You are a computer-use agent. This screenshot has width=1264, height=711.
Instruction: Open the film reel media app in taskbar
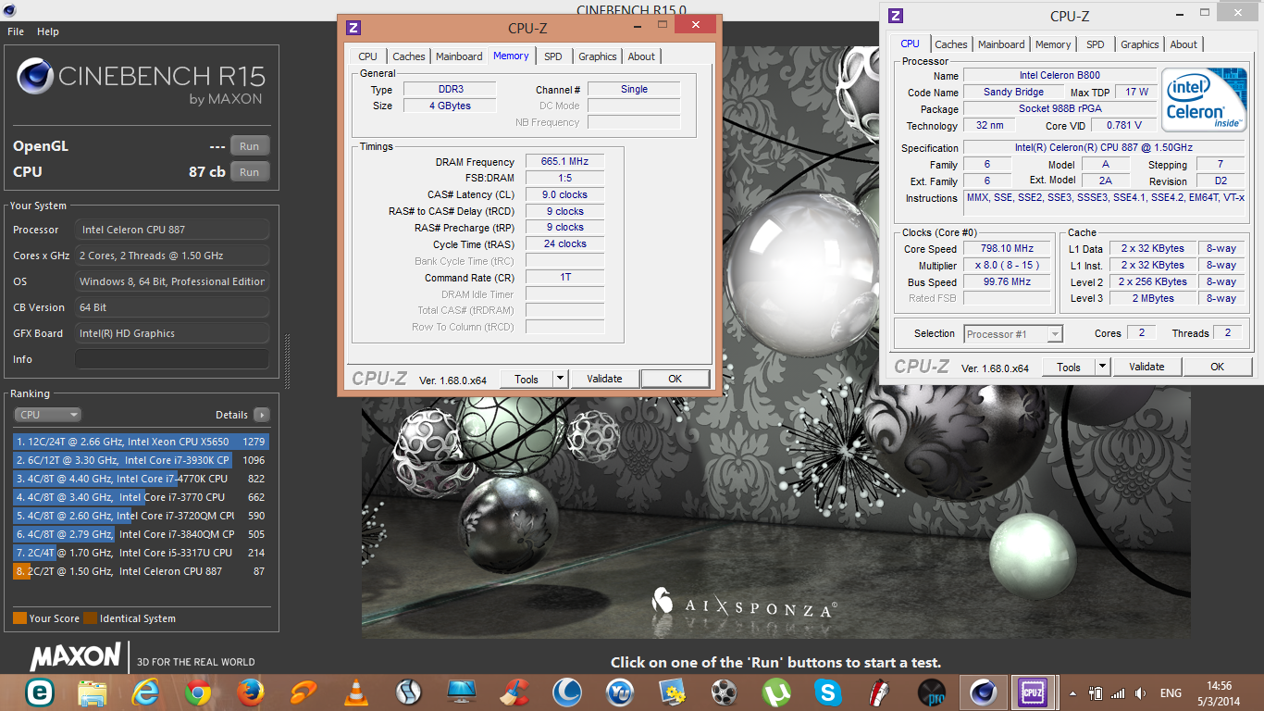click(725, 692)
